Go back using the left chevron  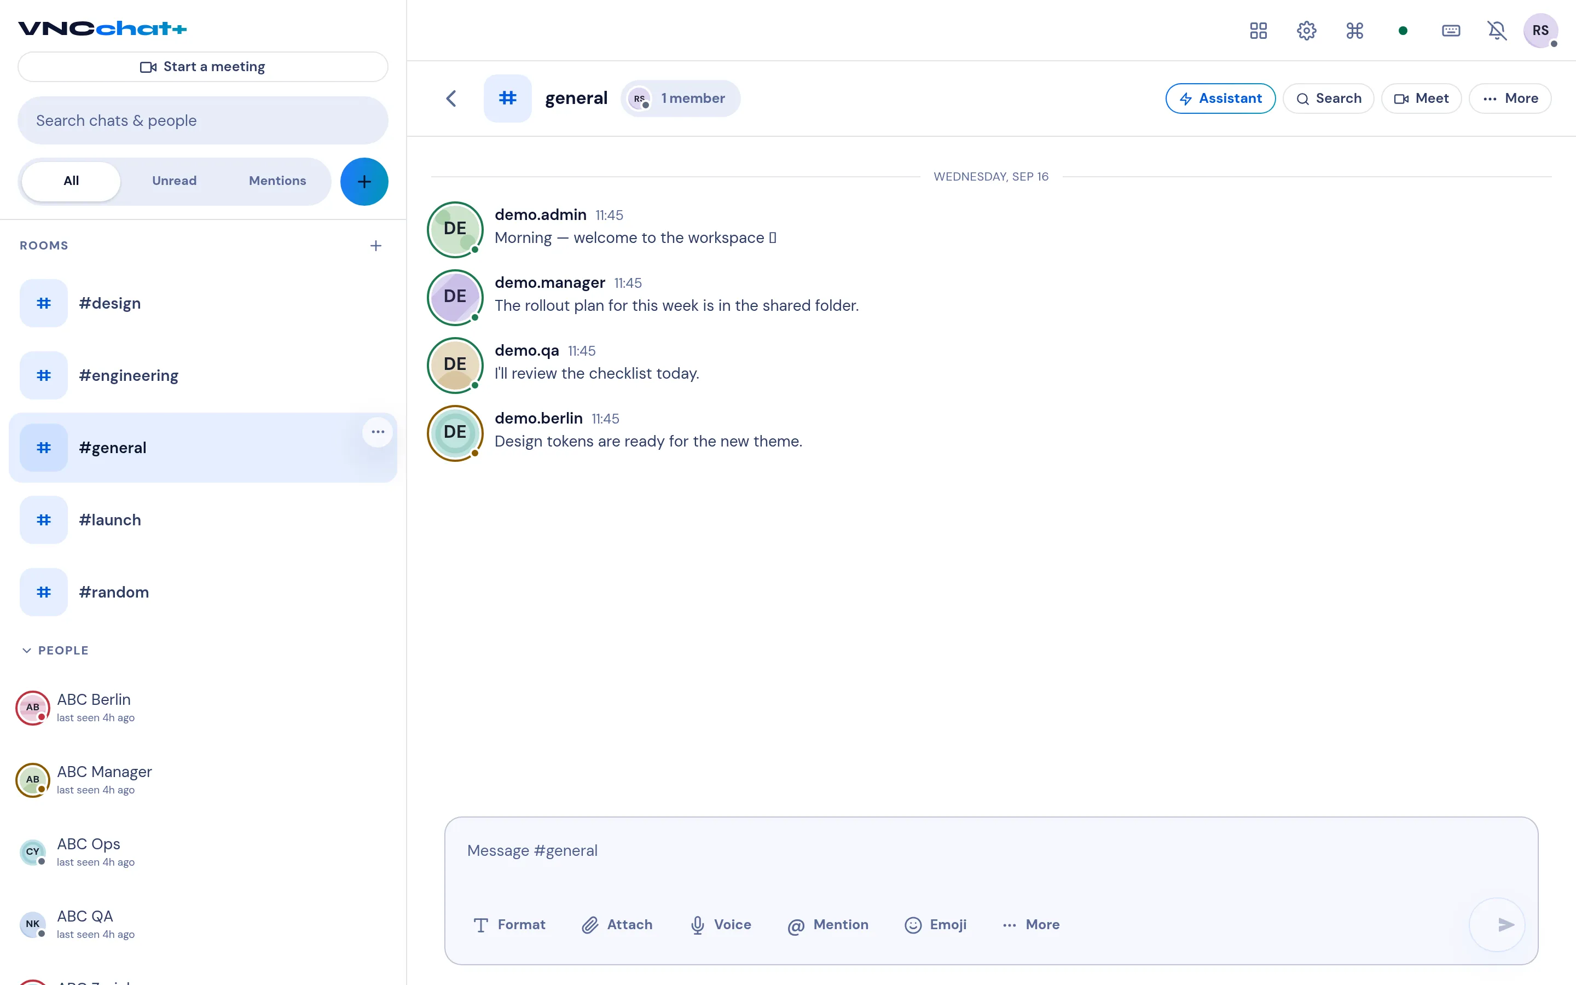pyautogui.click(x=451, y=99)
